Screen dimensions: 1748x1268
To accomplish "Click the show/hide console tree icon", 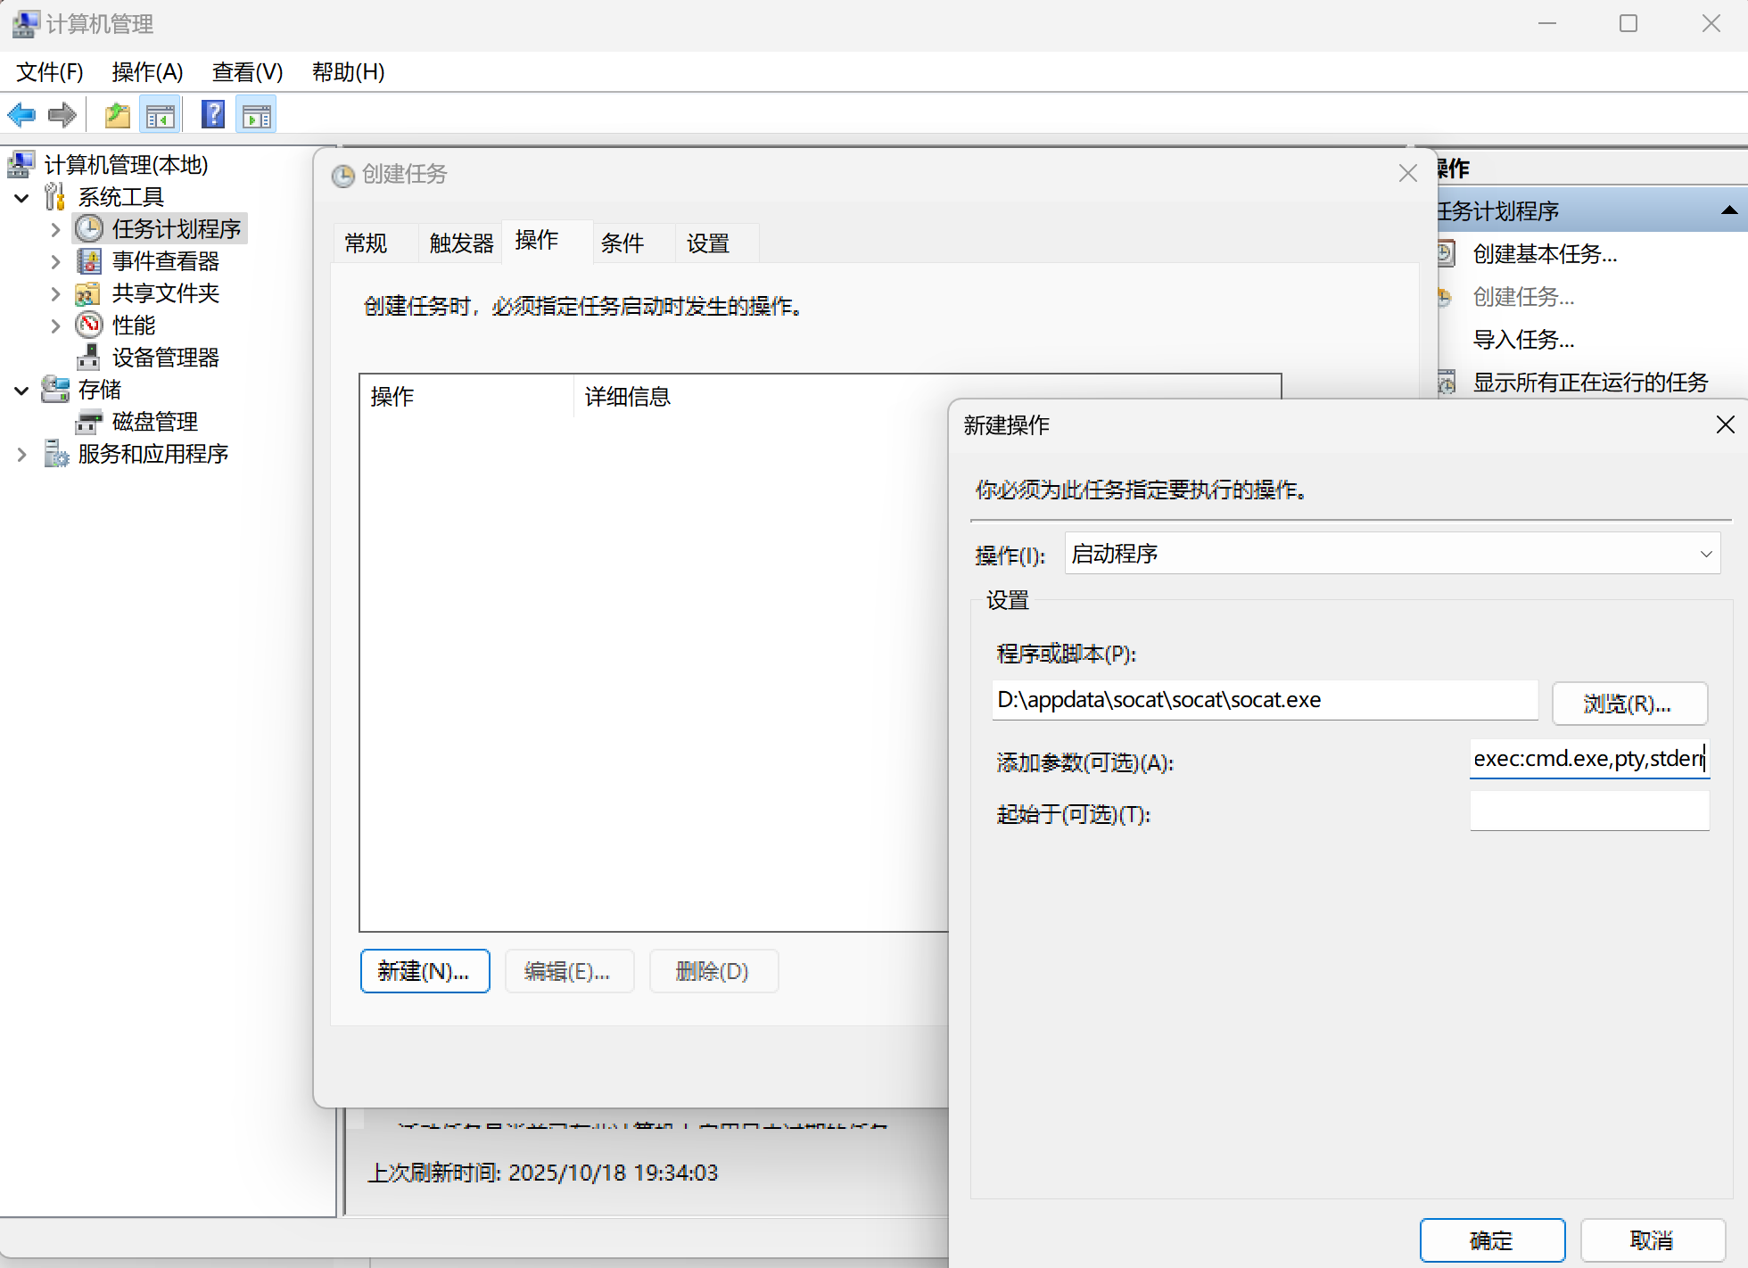I will [161, 115].
